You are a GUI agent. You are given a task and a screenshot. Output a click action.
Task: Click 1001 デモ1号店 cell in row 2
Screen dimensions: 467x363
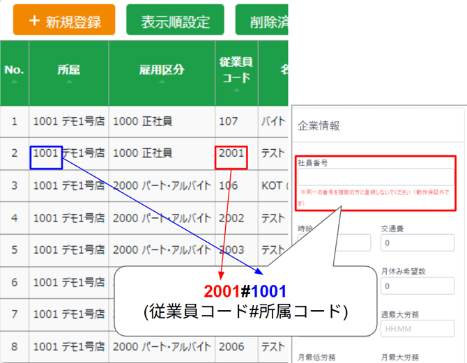68,153
